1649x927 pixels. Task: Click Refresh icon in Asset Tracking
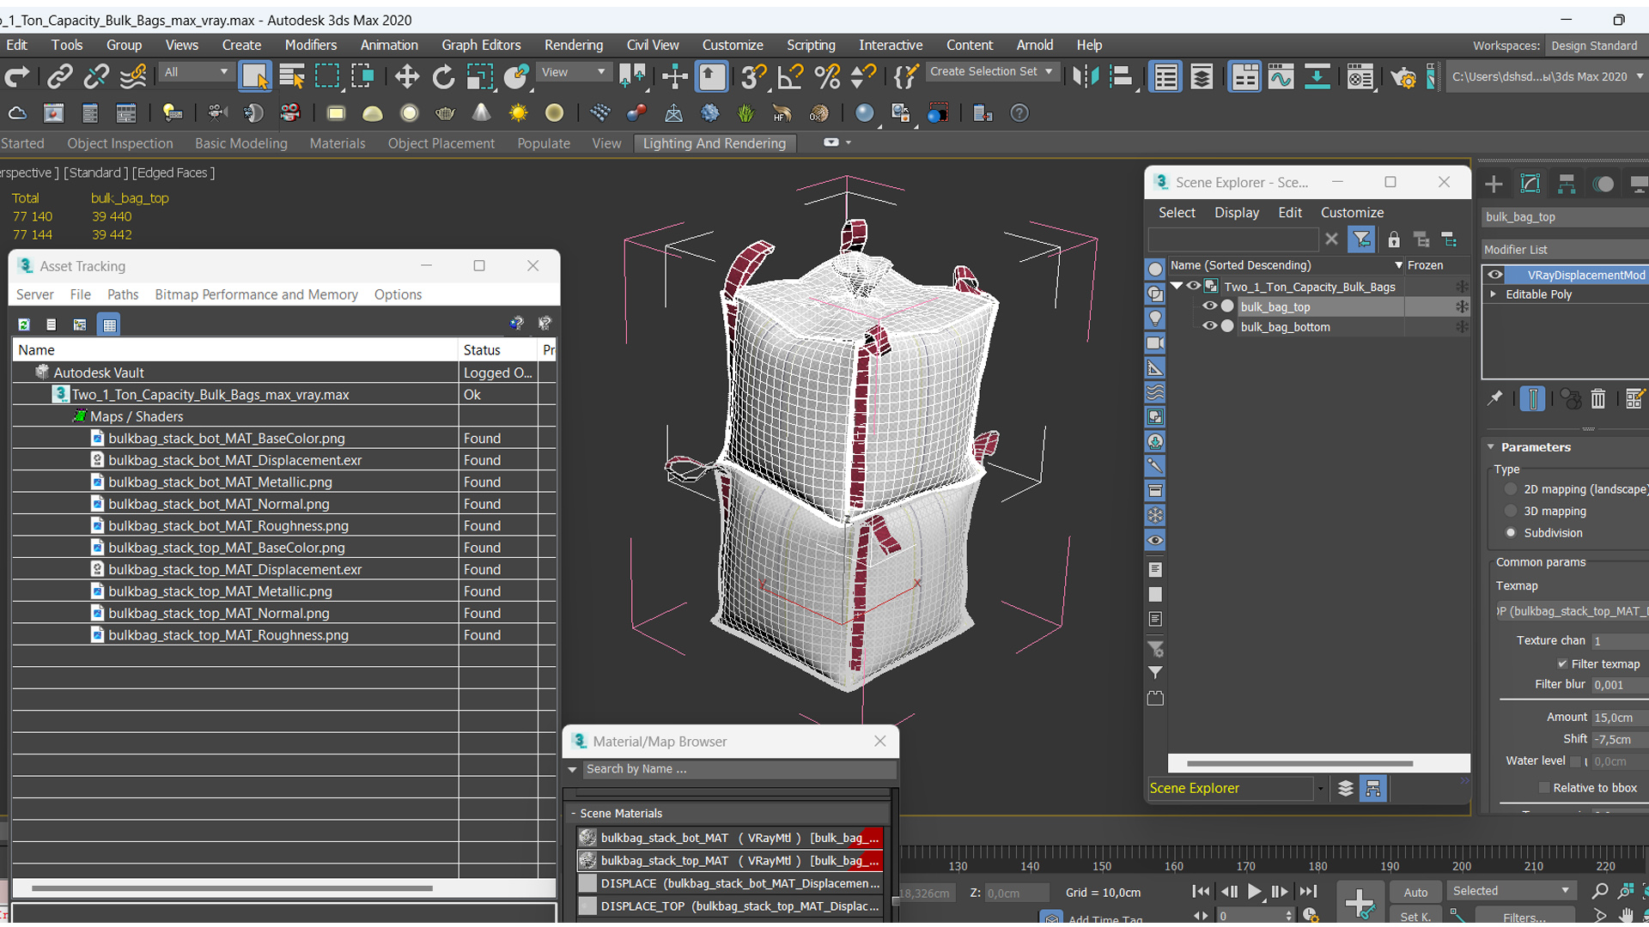(24, 324)
